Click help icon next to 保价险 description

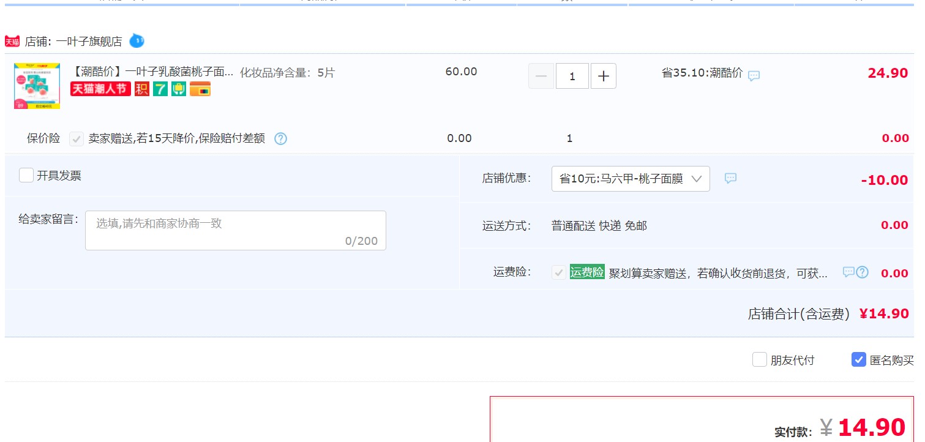point(280,138)
